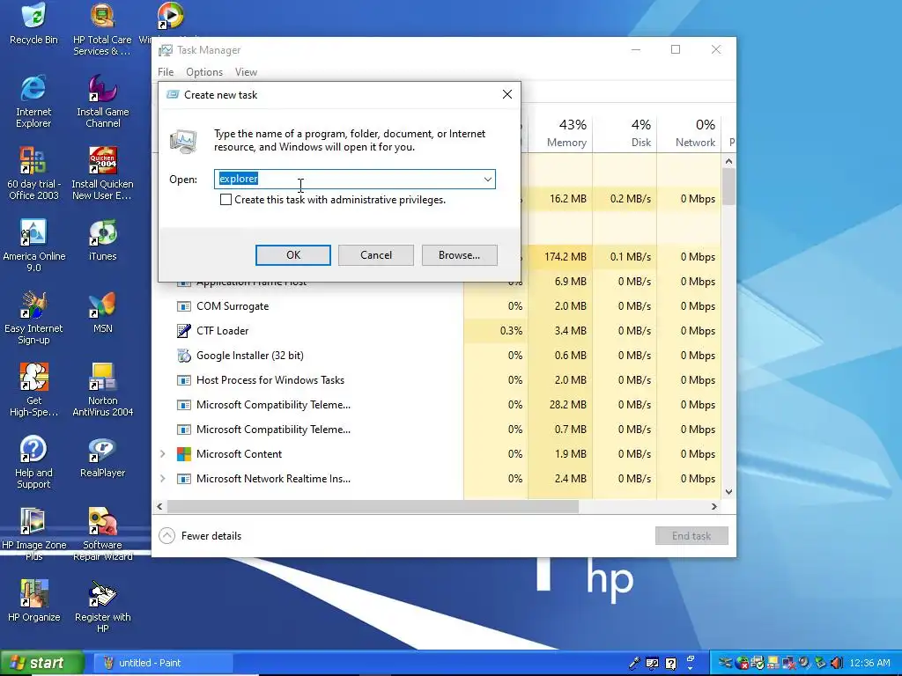
Task: Open the Options menu in Task Manager
Action: tap(204, 72)
